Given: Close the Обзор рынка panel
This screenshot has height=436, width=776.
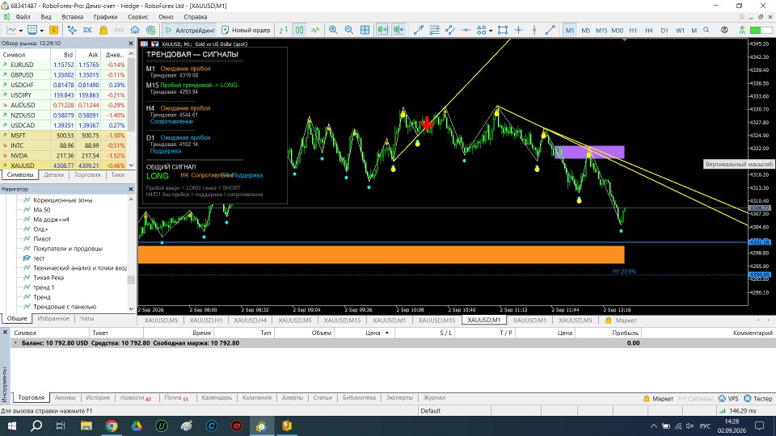Looking at the screenshot, I should 131,44.
